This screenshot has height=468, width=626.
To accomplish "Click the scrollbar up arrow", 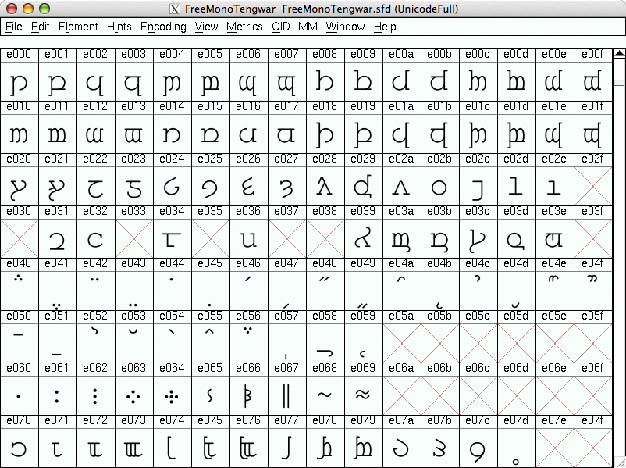I will click(x=619, y=55).
